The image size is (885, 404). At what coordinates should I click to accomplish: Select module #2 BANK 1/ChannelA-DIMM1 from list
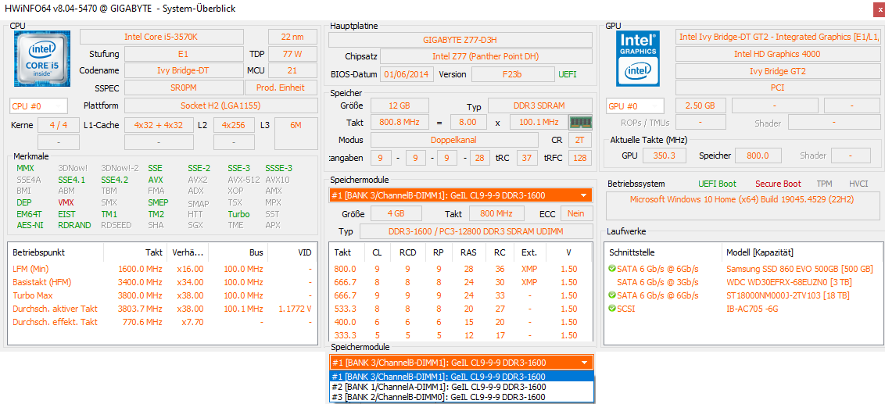click(461, 387)
